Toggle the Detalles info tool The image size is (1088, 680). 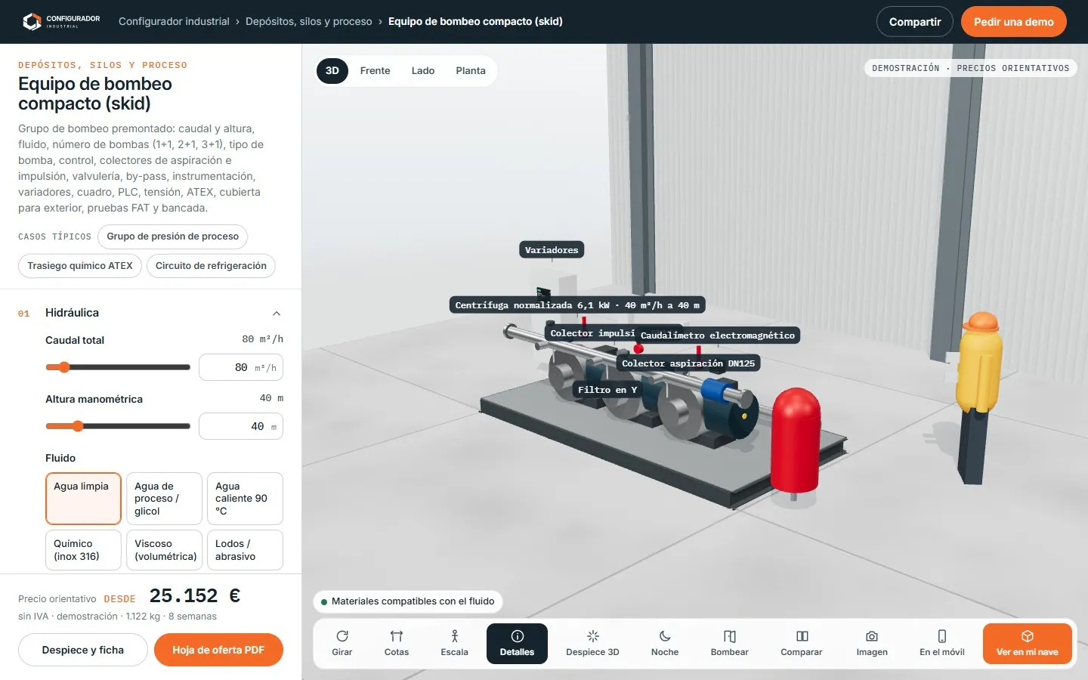point(518,644)
